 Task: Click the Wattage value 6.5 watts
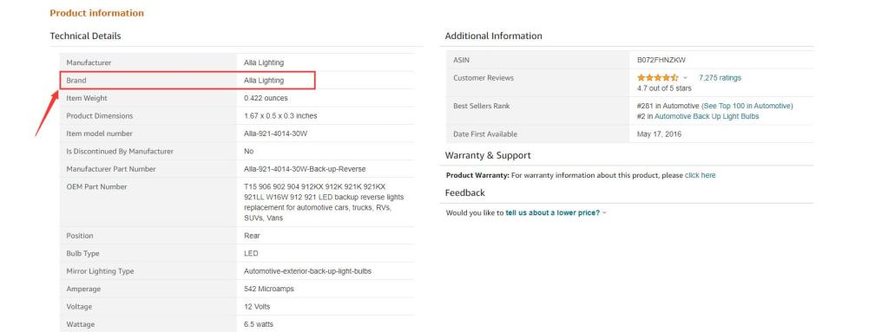point(259,324)
